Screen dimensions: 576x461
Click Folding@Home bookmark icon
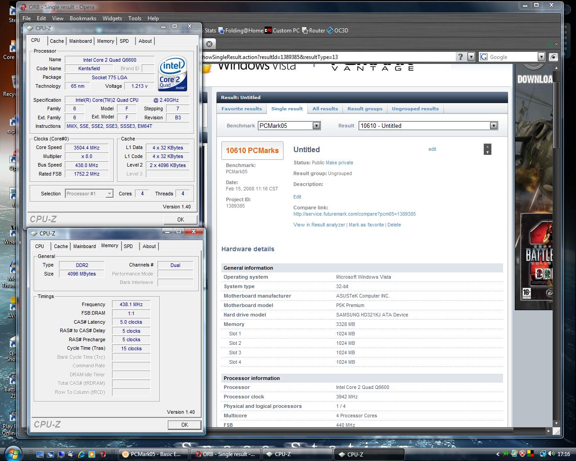pos(221,31)
